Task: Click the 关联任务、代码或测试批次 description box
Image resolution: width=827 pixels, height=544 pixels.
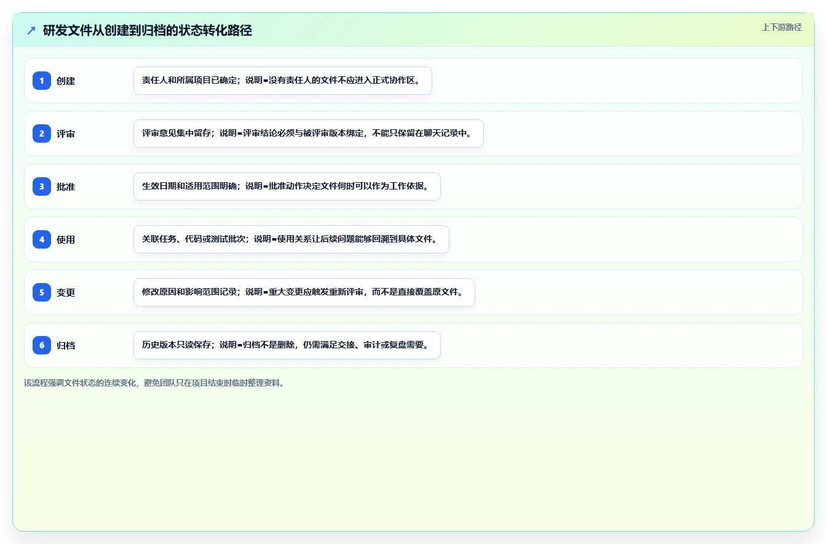Action: (291, 239)
